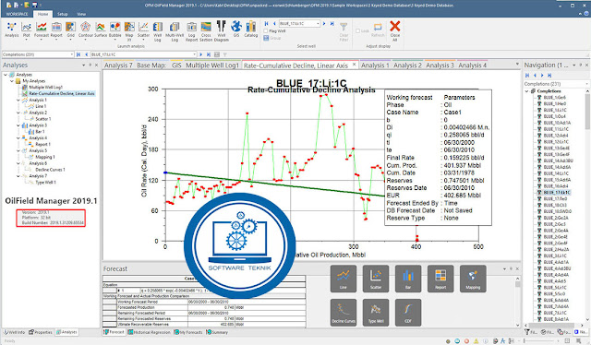Open the Map XY tool

point(129,30)
